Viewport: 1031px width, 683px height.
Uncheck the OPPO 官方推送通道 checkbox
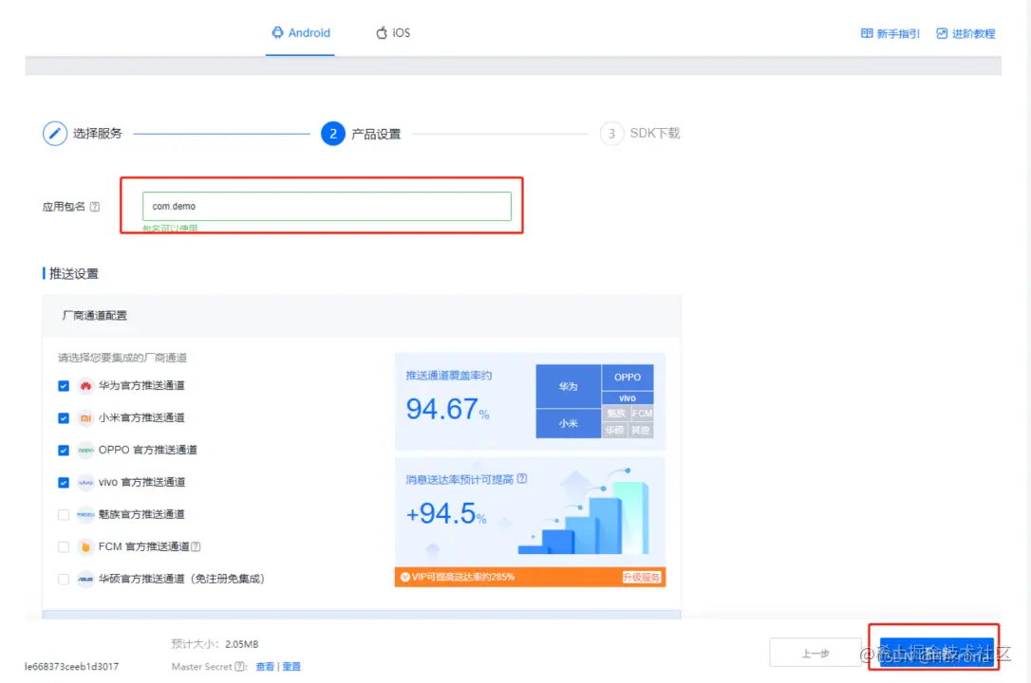click(x=63, y=451)
